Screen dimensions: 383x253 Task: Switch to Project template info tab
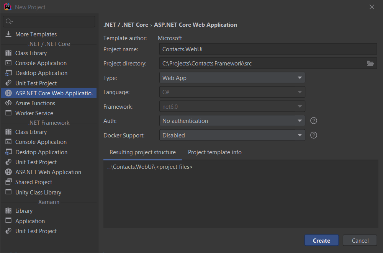pyautogui.click(x=215, y=152)
